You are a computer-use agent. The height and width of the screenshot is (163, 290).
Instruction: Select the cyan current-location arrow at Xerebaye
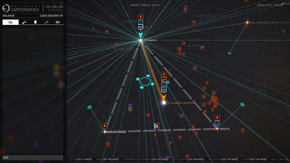(x=140, y=35)
